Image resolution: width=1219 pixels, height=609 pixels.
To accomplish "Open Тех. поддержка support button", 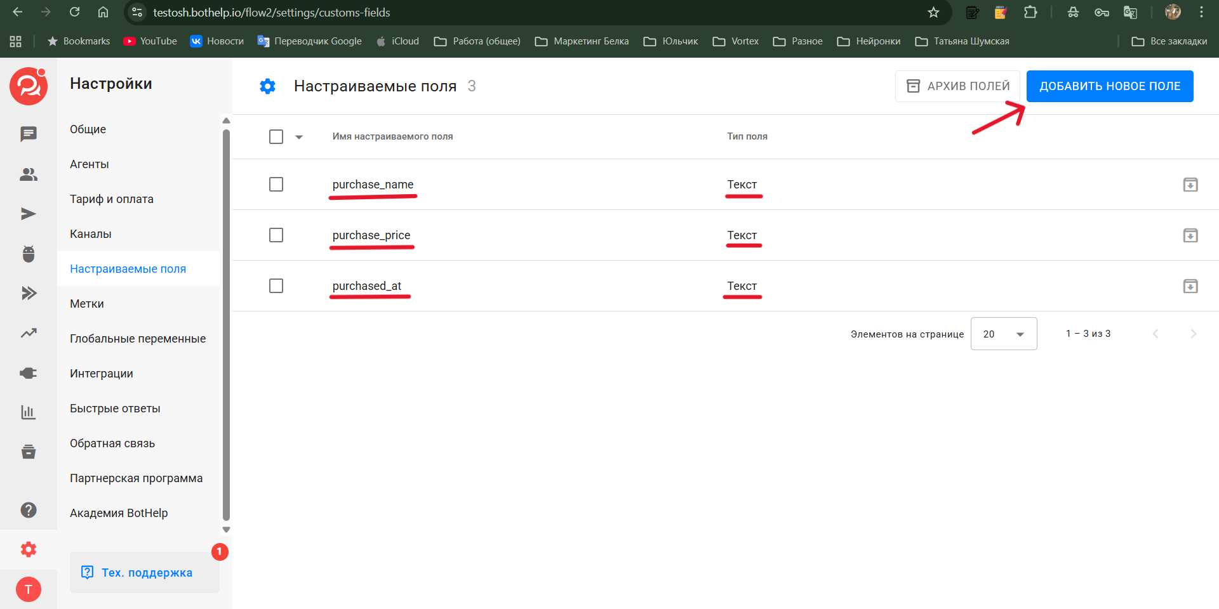I will tap(145, 572).
